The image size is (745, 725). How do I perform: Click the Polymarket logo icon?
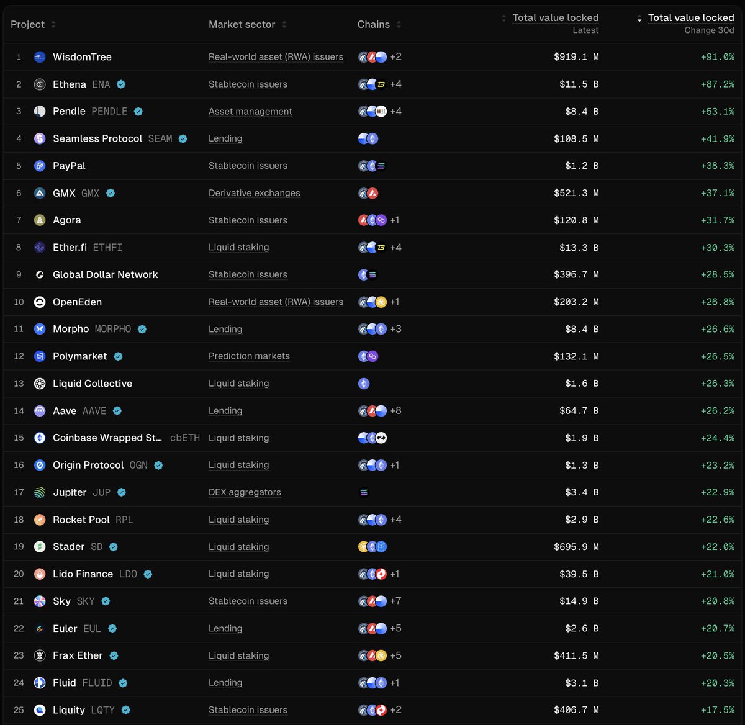(x=40, y=356)
